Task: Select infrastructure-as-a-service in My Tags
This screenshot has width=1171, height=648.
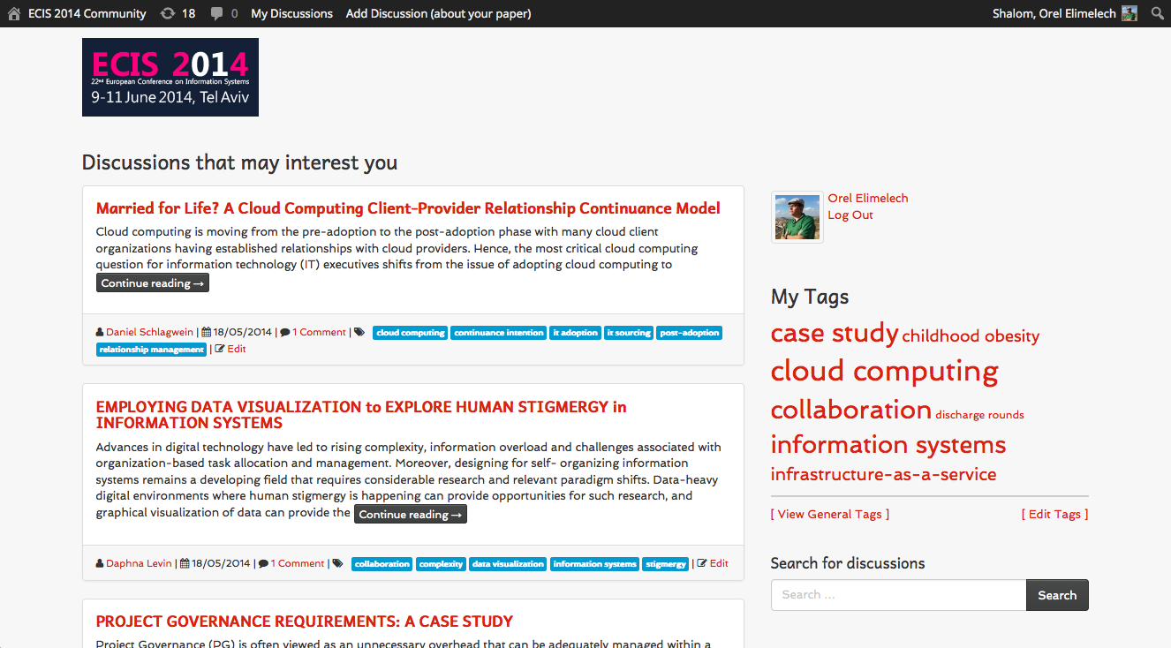Action: 884,474
